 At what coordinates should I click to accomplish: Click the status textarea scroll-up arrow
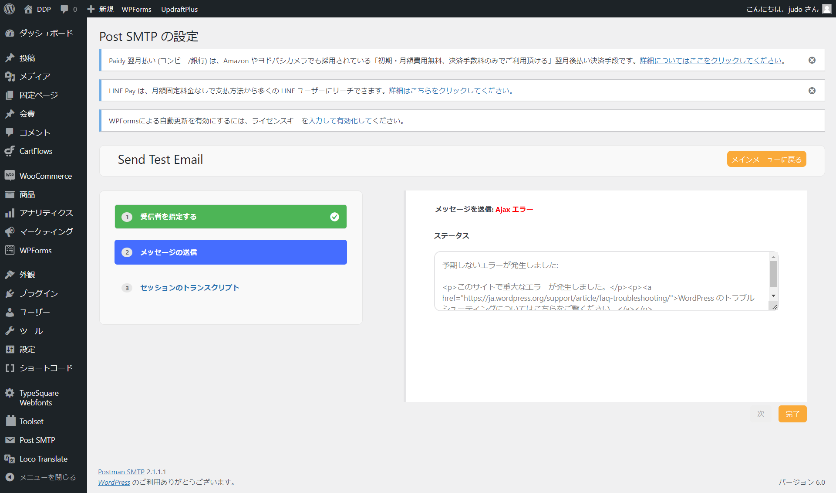(773, 257)
